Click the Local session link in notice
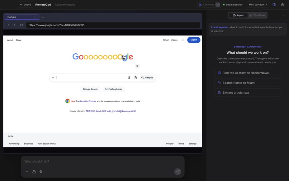289x181 pixels. (220, 27)
